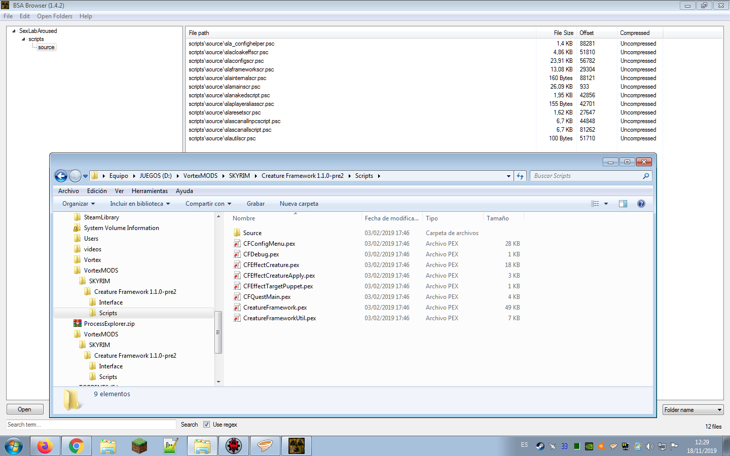Open the recent pages dropdown beside forward arrow
This screenshot has height=456, width=730.
[x=85, y=176]
